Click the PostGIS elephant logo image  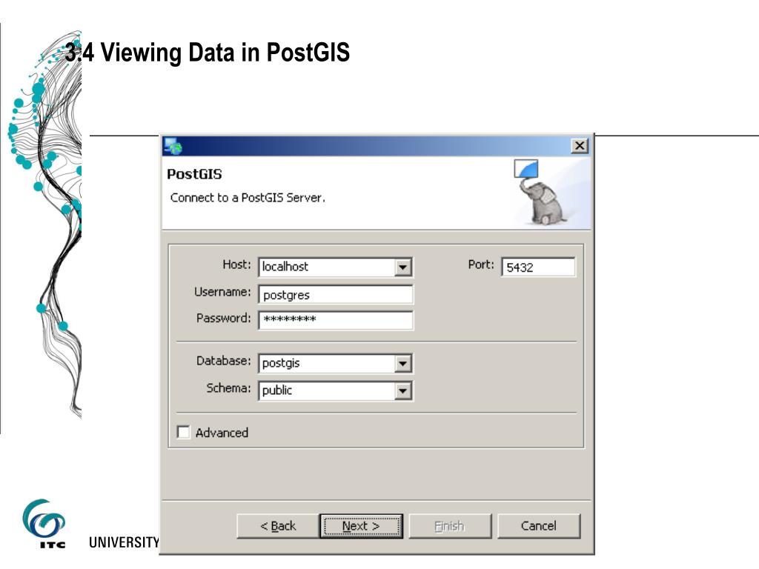[542, 193]
